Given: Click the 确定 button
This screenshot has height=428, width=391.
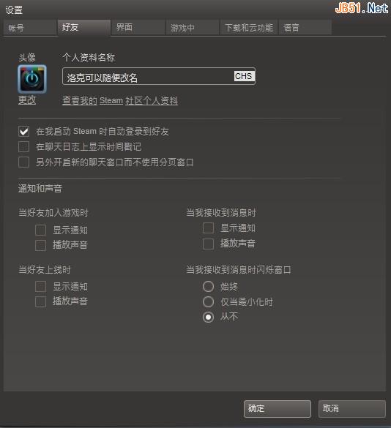Looking at the screenshot, I should click(x=278, y=409).
